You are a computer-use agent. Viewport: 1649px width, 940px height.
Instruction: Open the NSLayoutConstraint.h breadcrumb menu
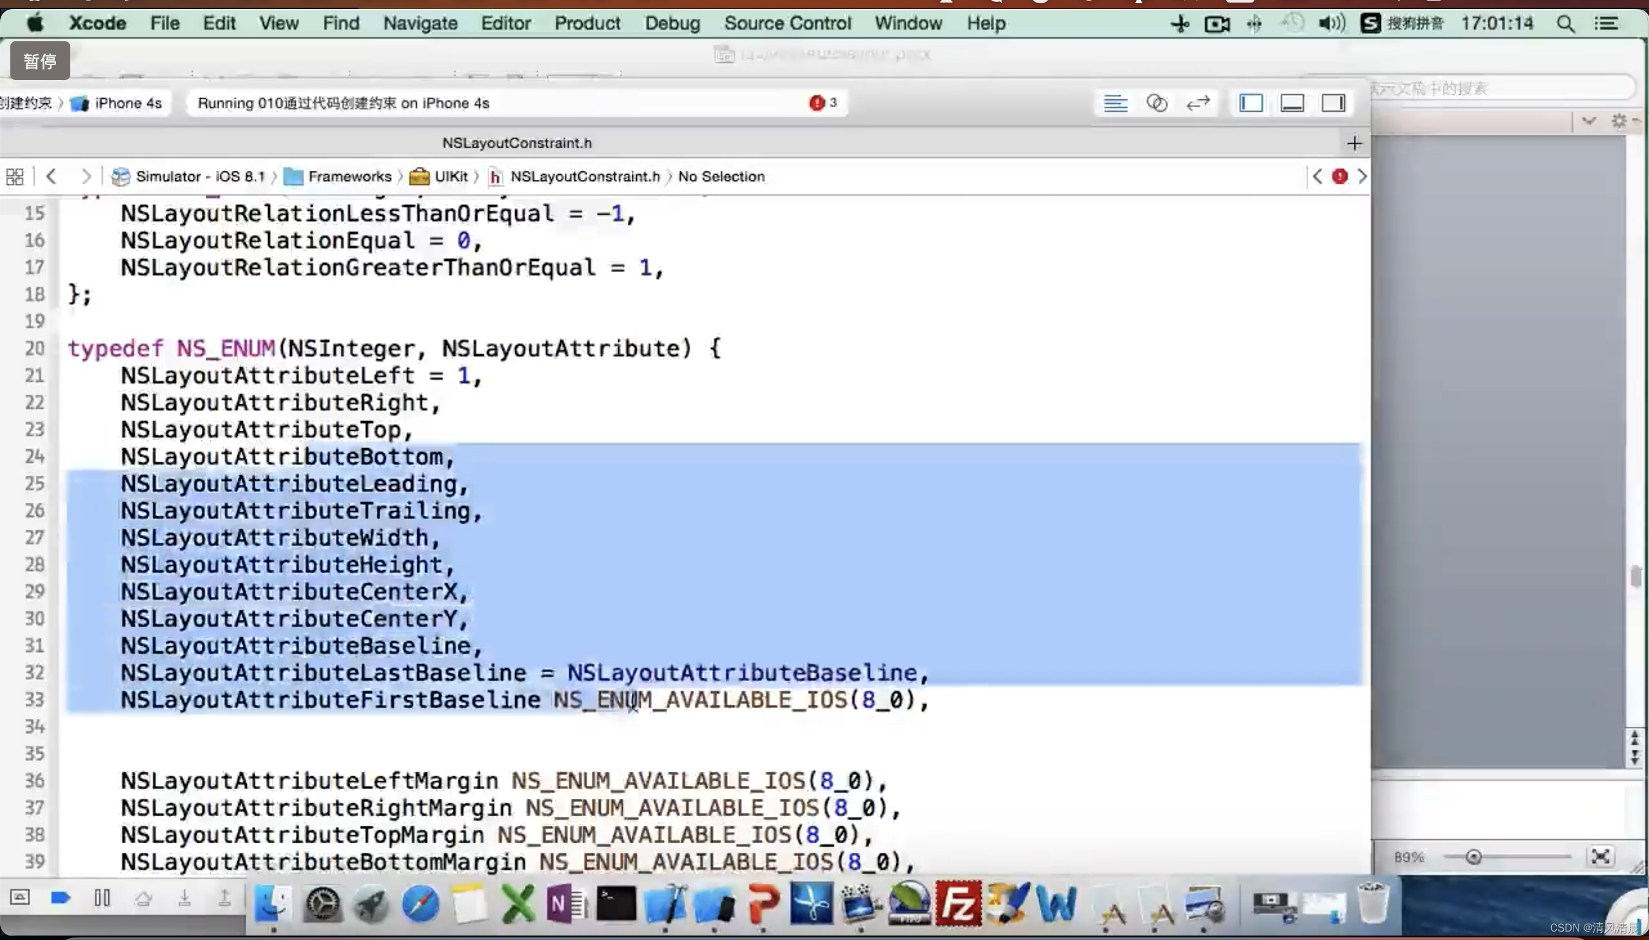click(x=584, y=176)
